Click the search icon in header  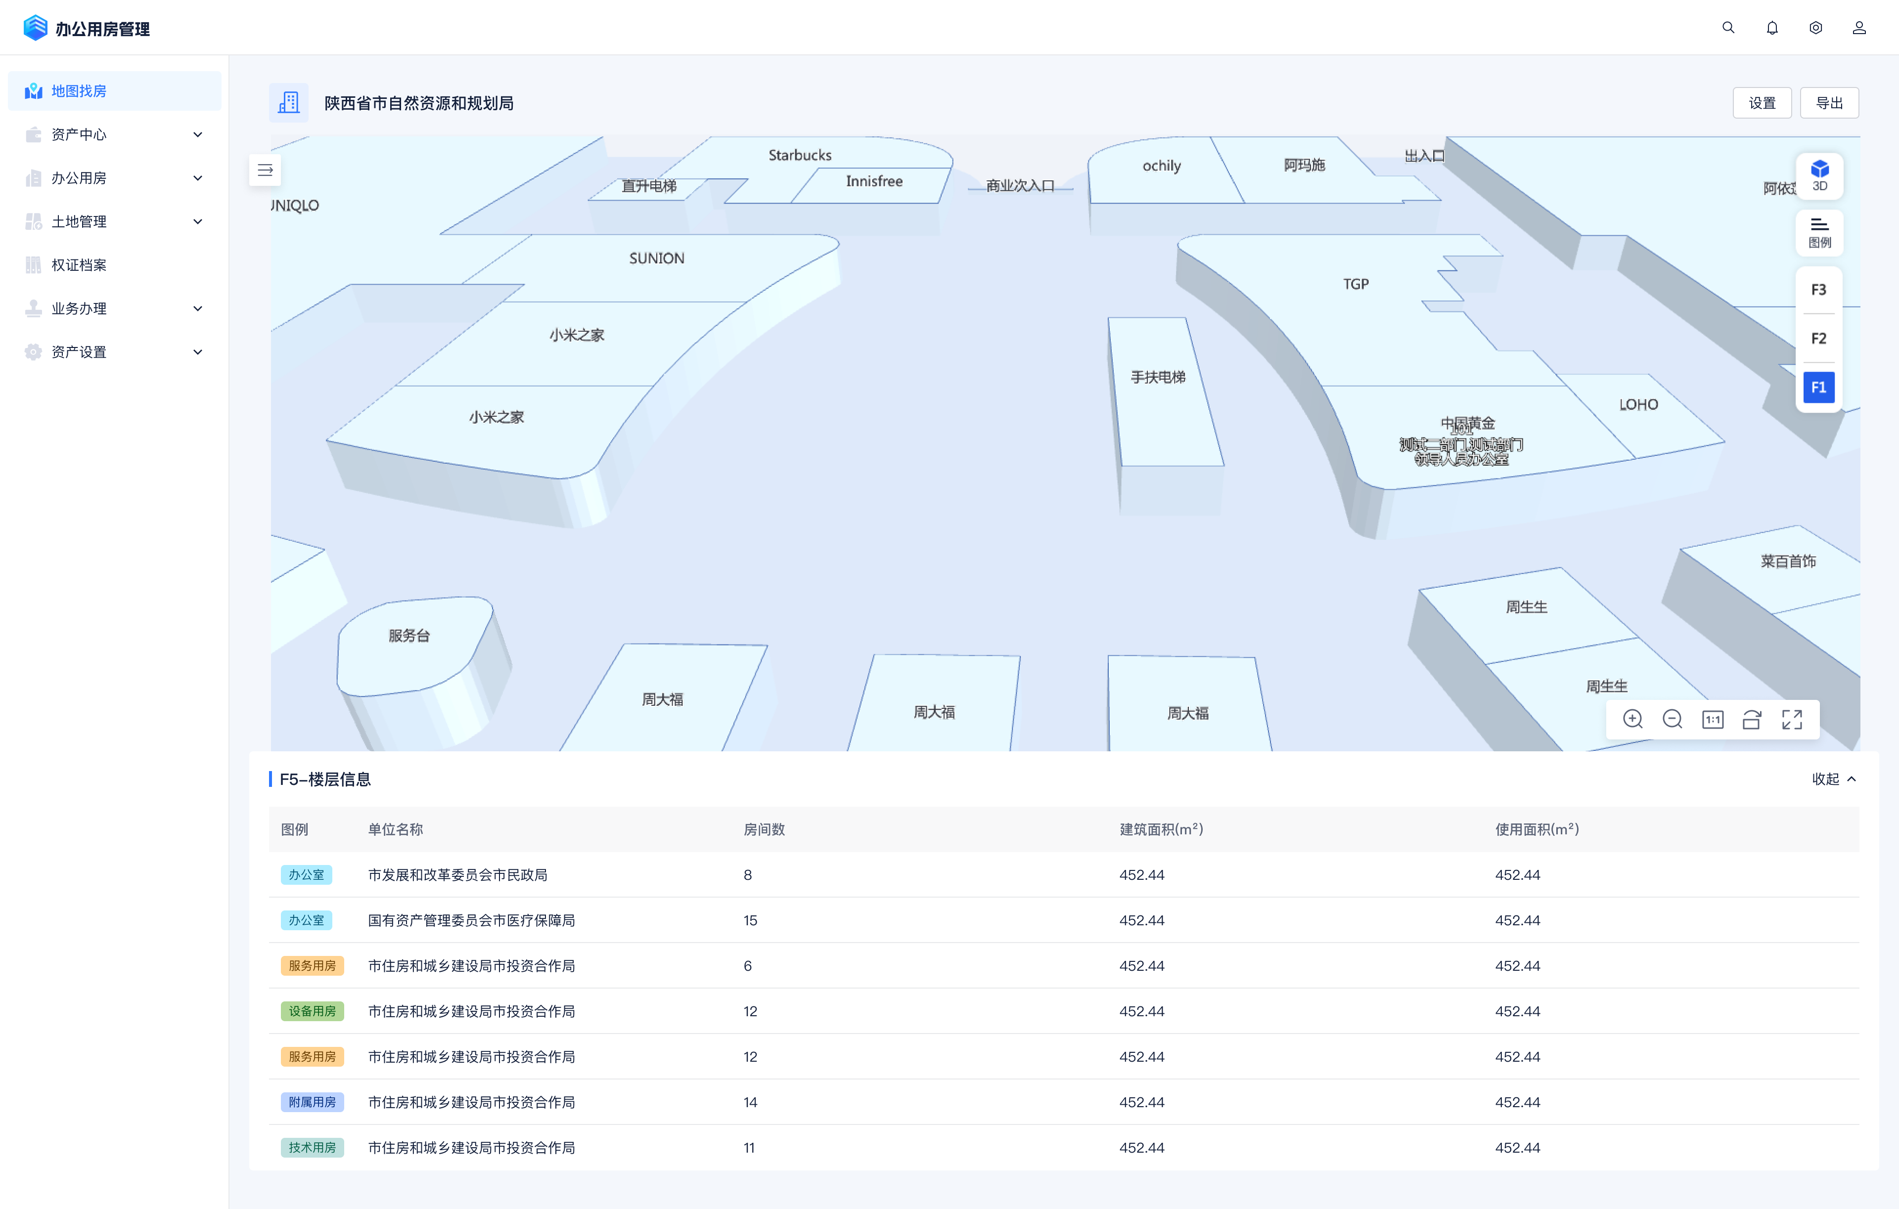[x=1728, y=28]
